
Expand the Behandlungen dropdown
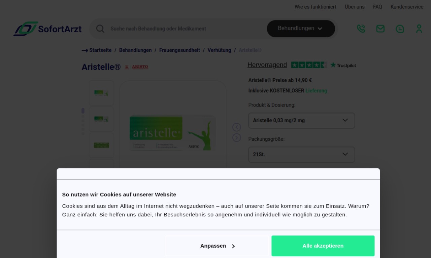coord(301,29)
